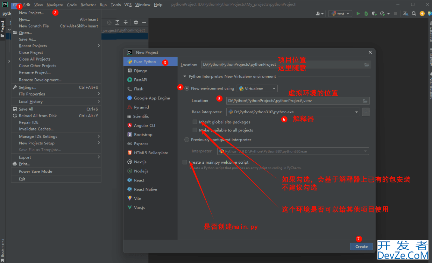Expand the Export submenu
This screenshot has height=263, width=432.
click(56, 157)
